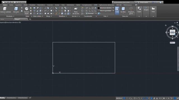The height and width of the screenshot is (100, 179).
Task: Expand the Editar sólidos panel
Action: 38,16
